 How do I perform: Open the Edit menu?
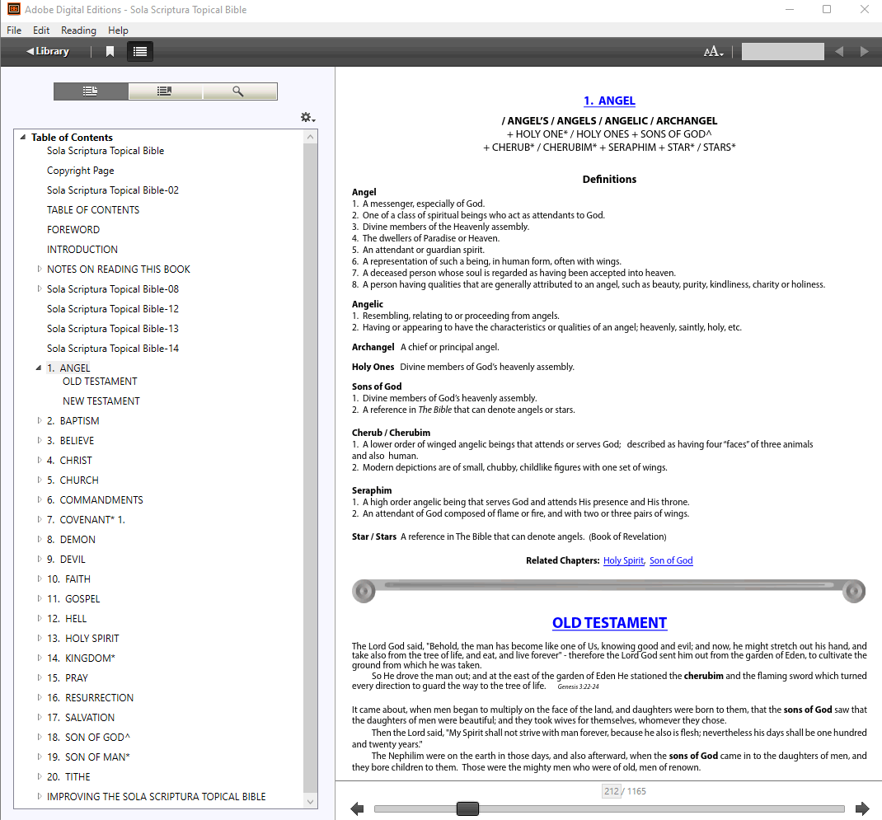(x=41, y=30)
